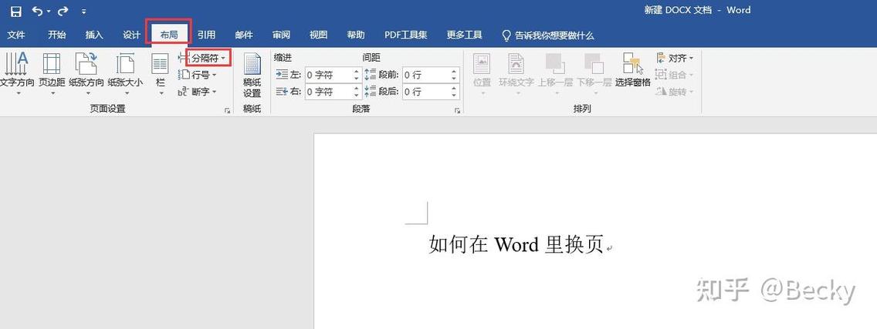Click the left indent icon beside 左
Screen dimensions: 877x329
[282, 75]
